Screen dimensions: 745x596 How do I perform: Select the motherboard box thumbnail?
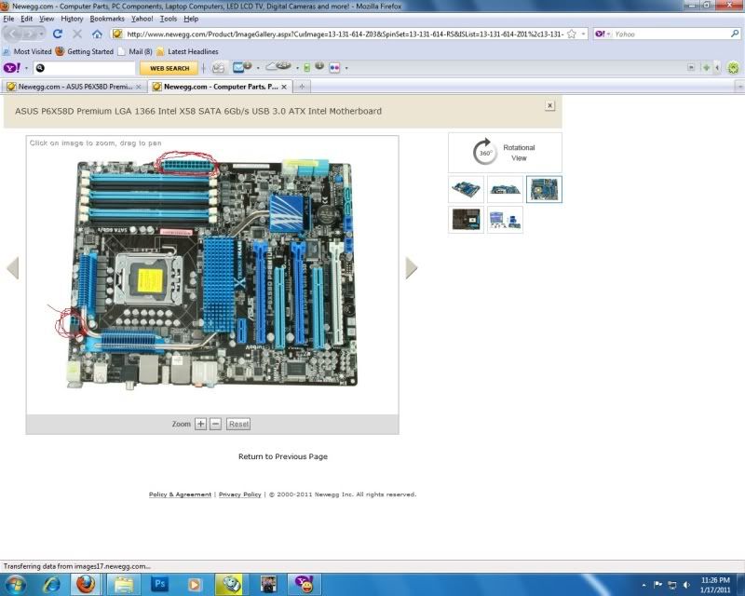467,220
